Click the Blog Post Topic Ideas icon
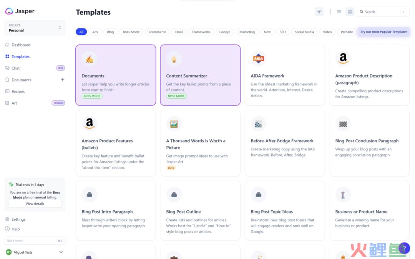415x259 pixels. coord(258,195)
